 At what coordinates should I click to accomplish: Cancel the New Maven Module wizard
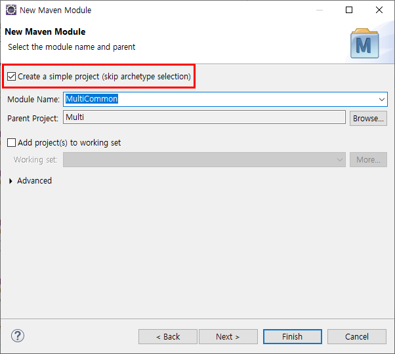[x=357, y=337]
